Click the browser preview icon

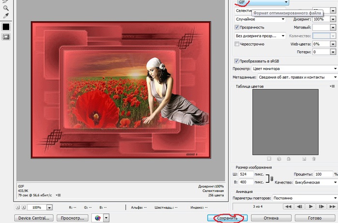tap(98, 218)
